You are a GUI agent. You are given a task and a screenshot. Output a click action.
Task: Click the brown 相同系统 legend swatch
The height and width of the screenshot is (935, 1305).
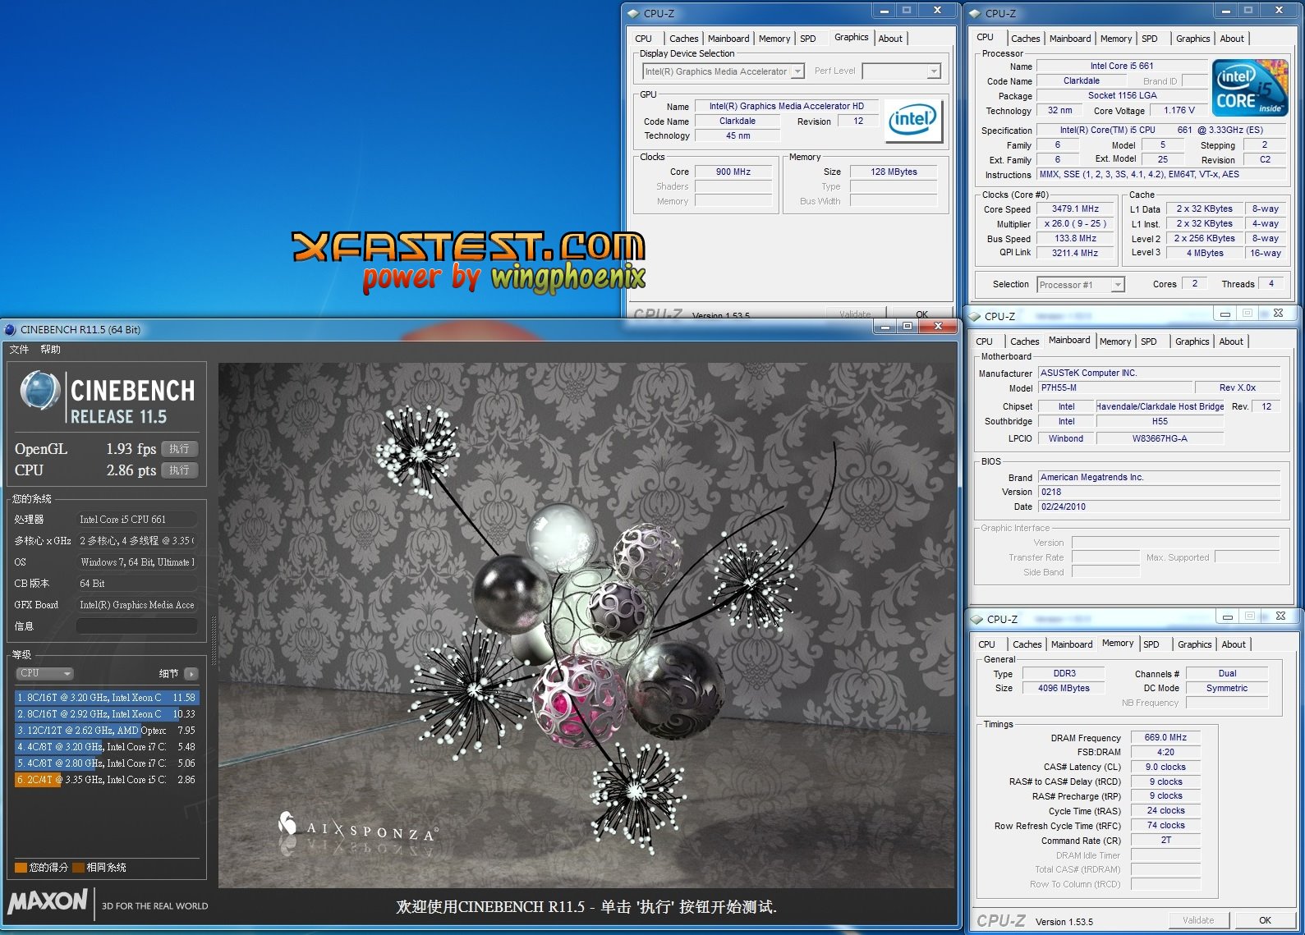(x=78, y=868)
